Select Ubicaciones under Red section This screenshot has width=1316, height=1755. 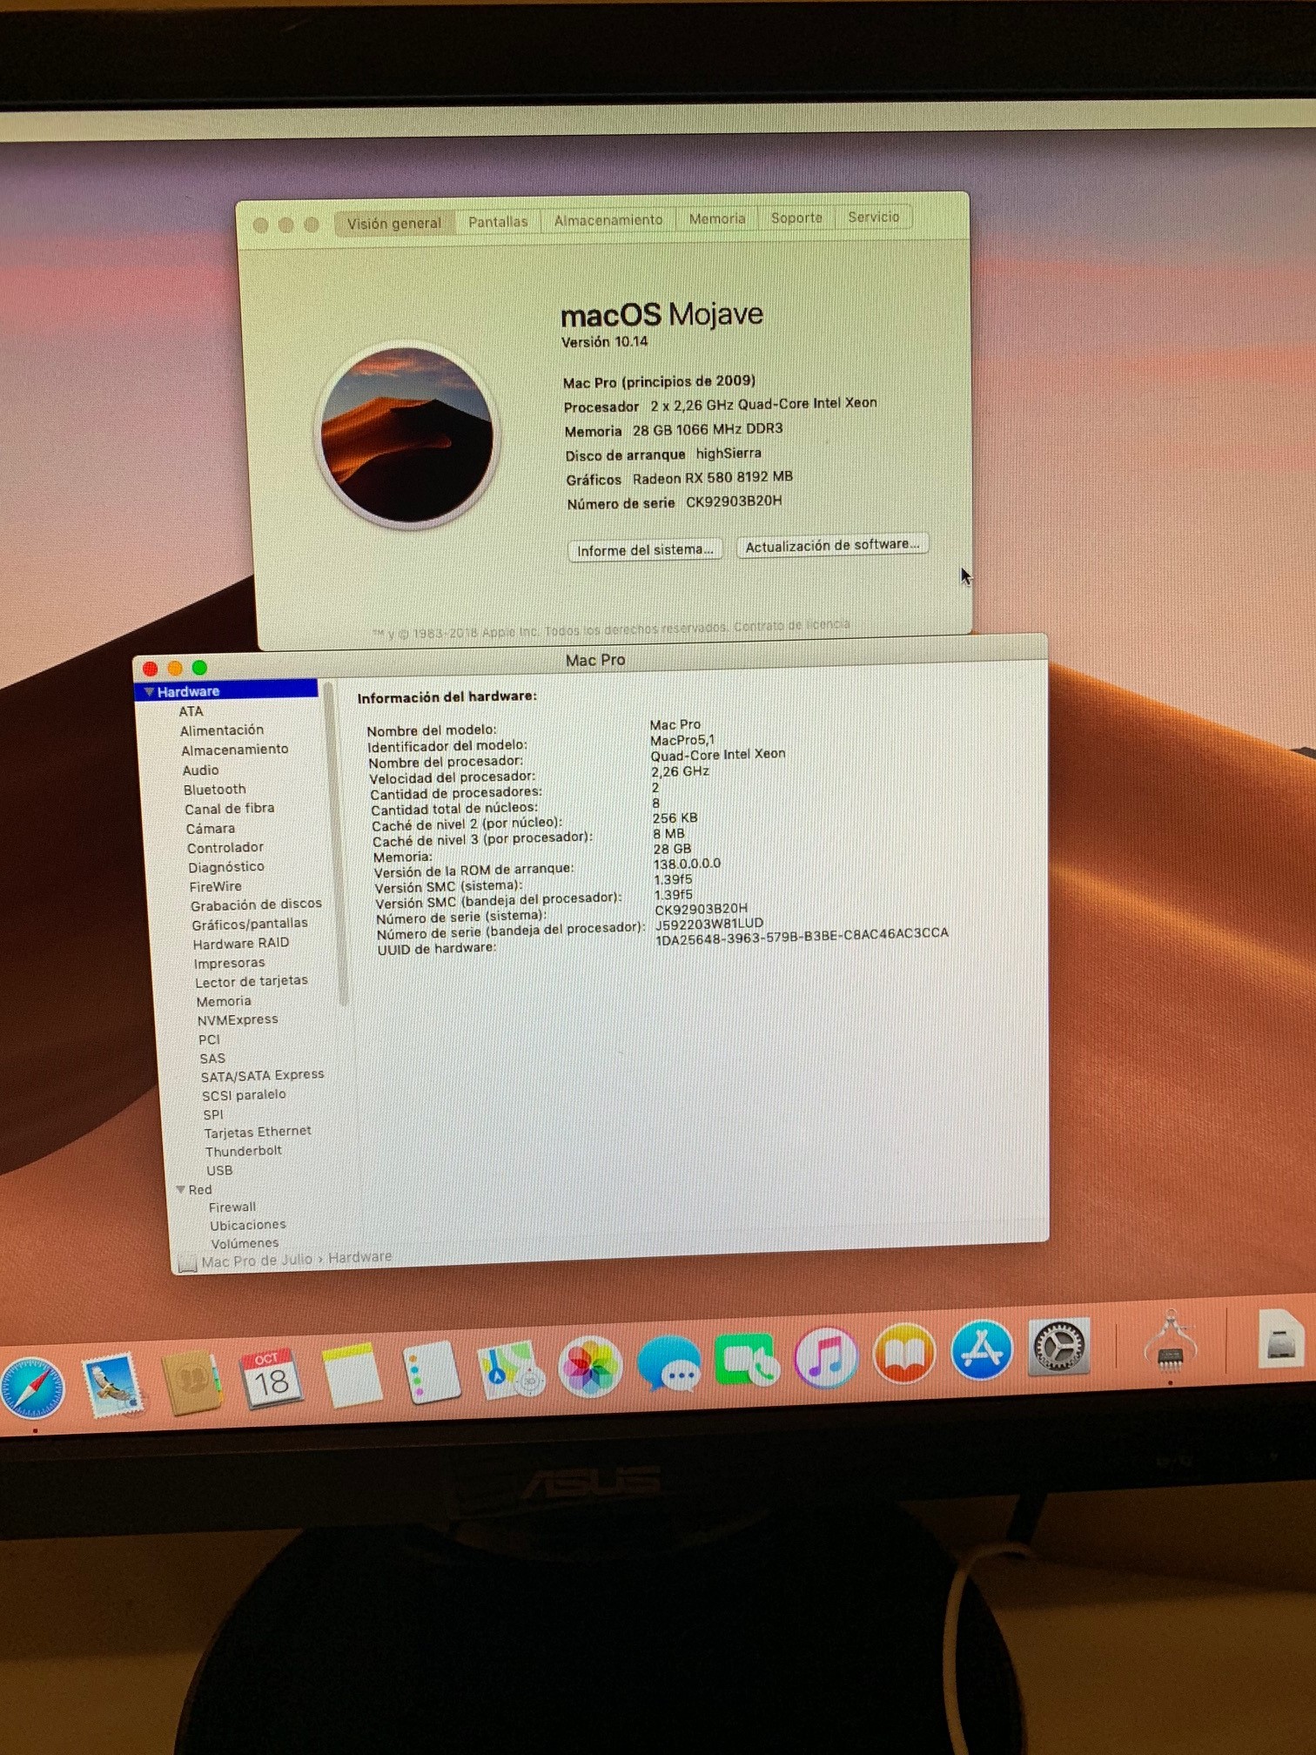[x=248, y=1226]
